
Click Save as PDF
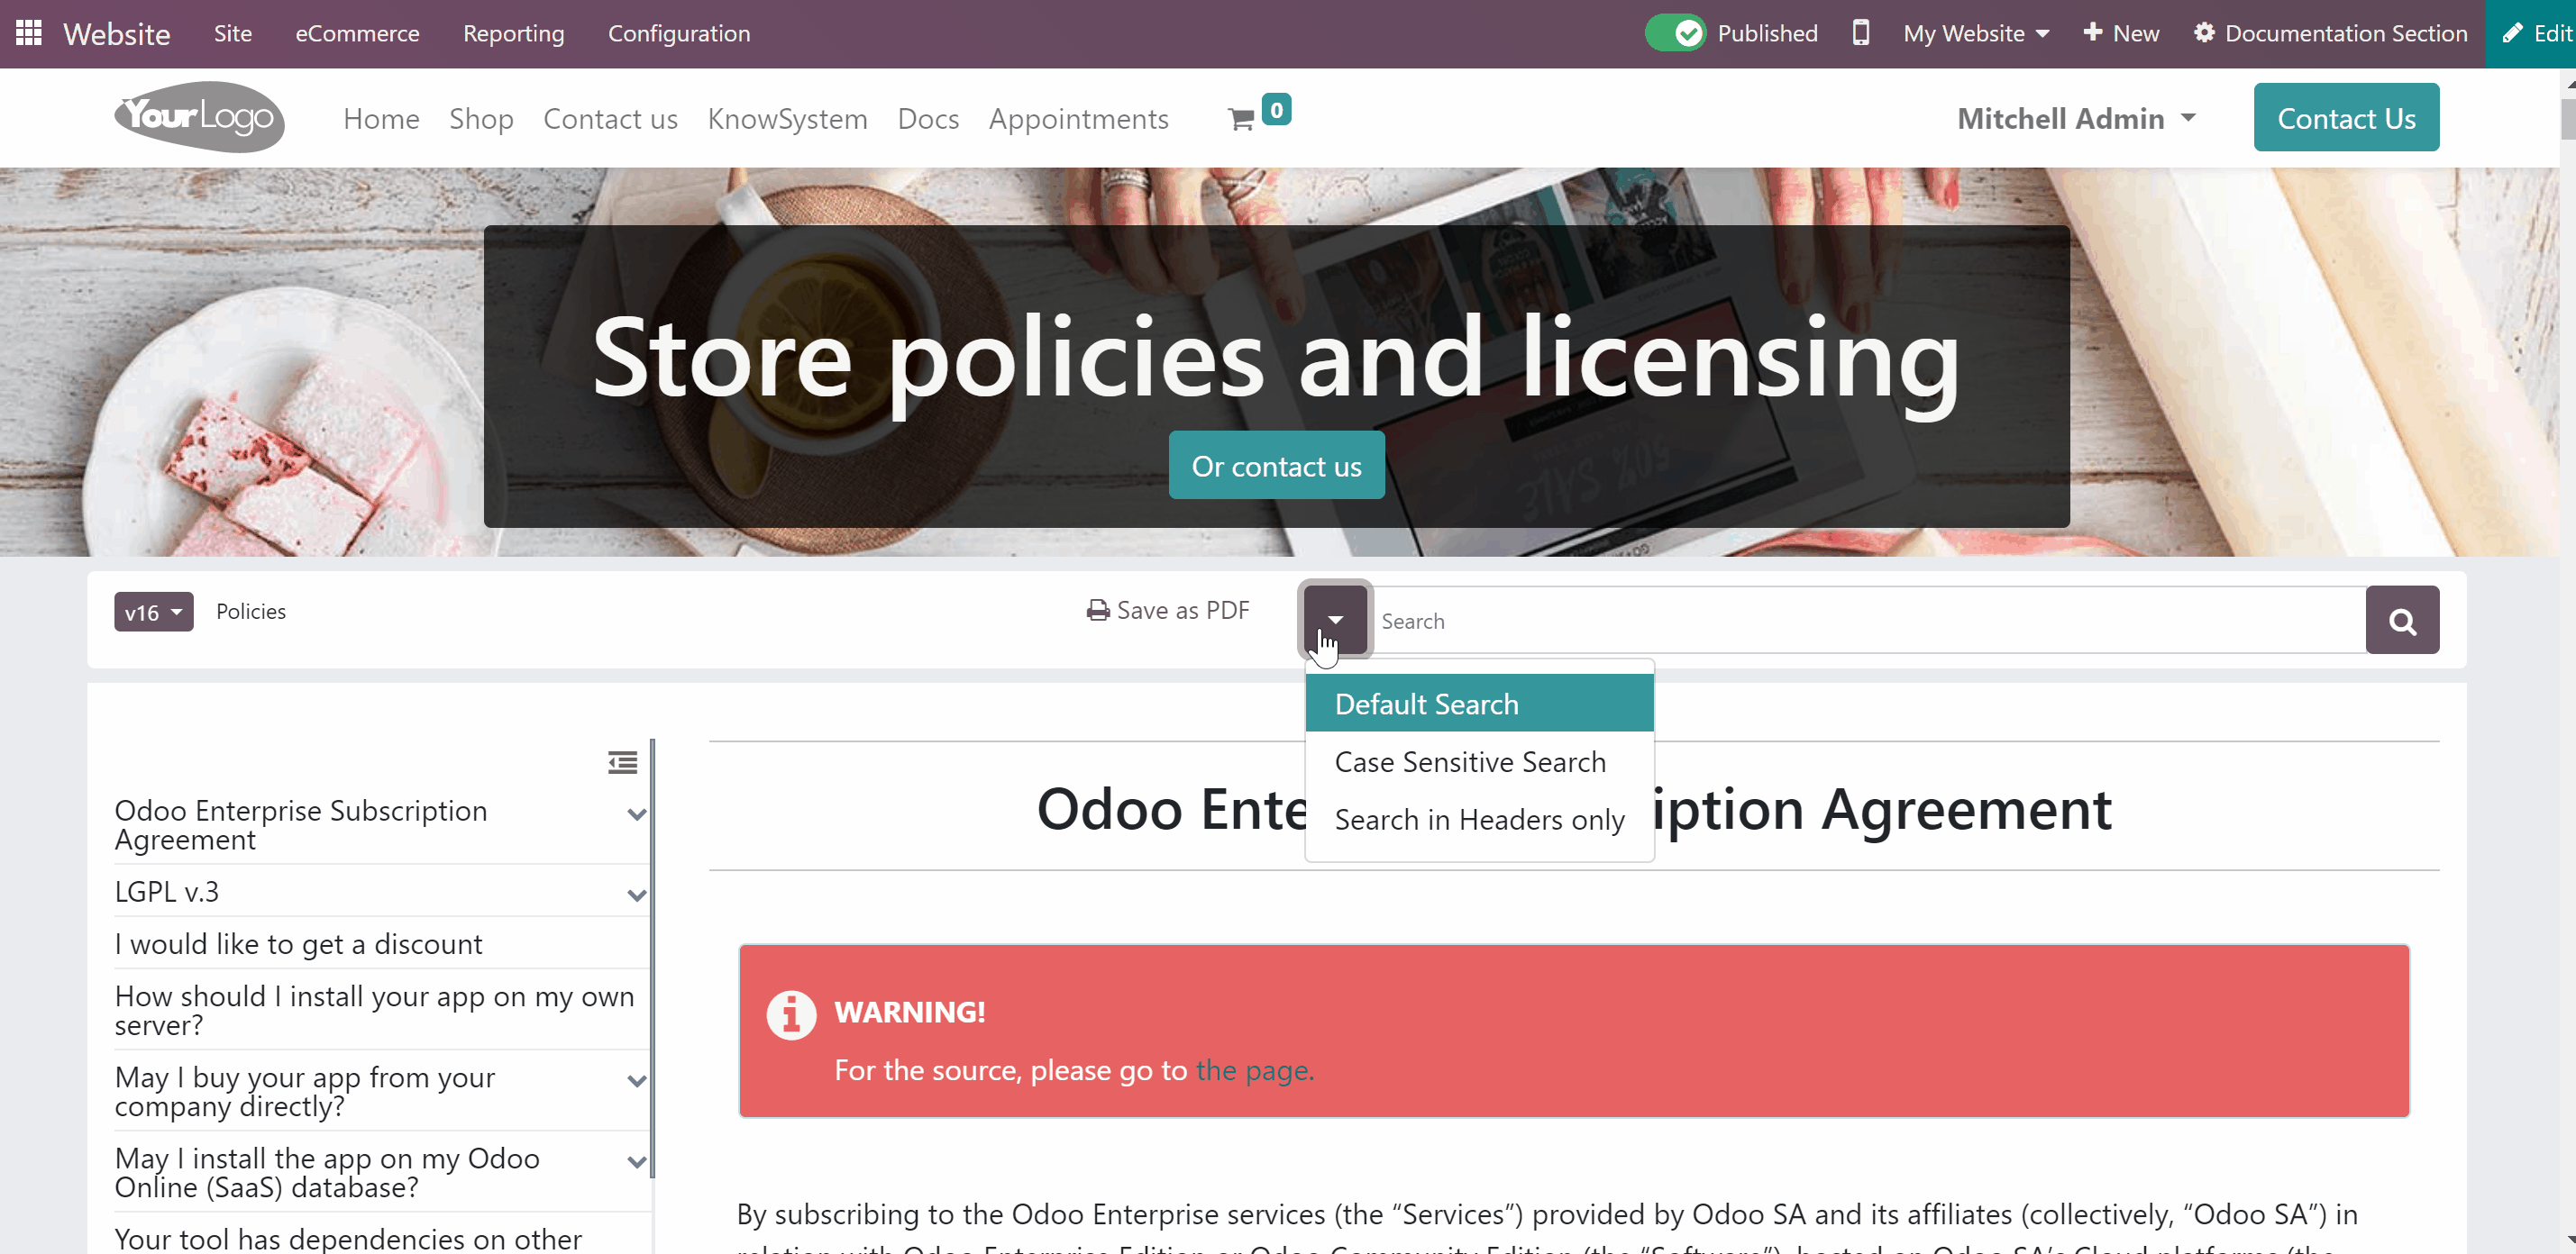click(1168, 611)
